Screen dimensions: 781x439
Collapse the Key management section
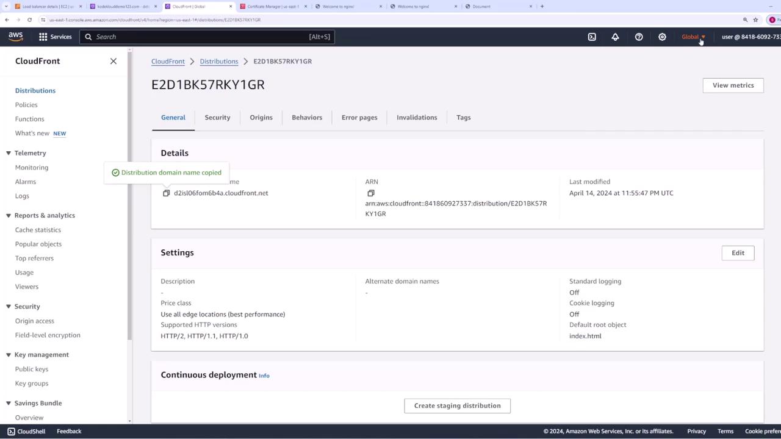pyautogui.click(x=9, y=355)
